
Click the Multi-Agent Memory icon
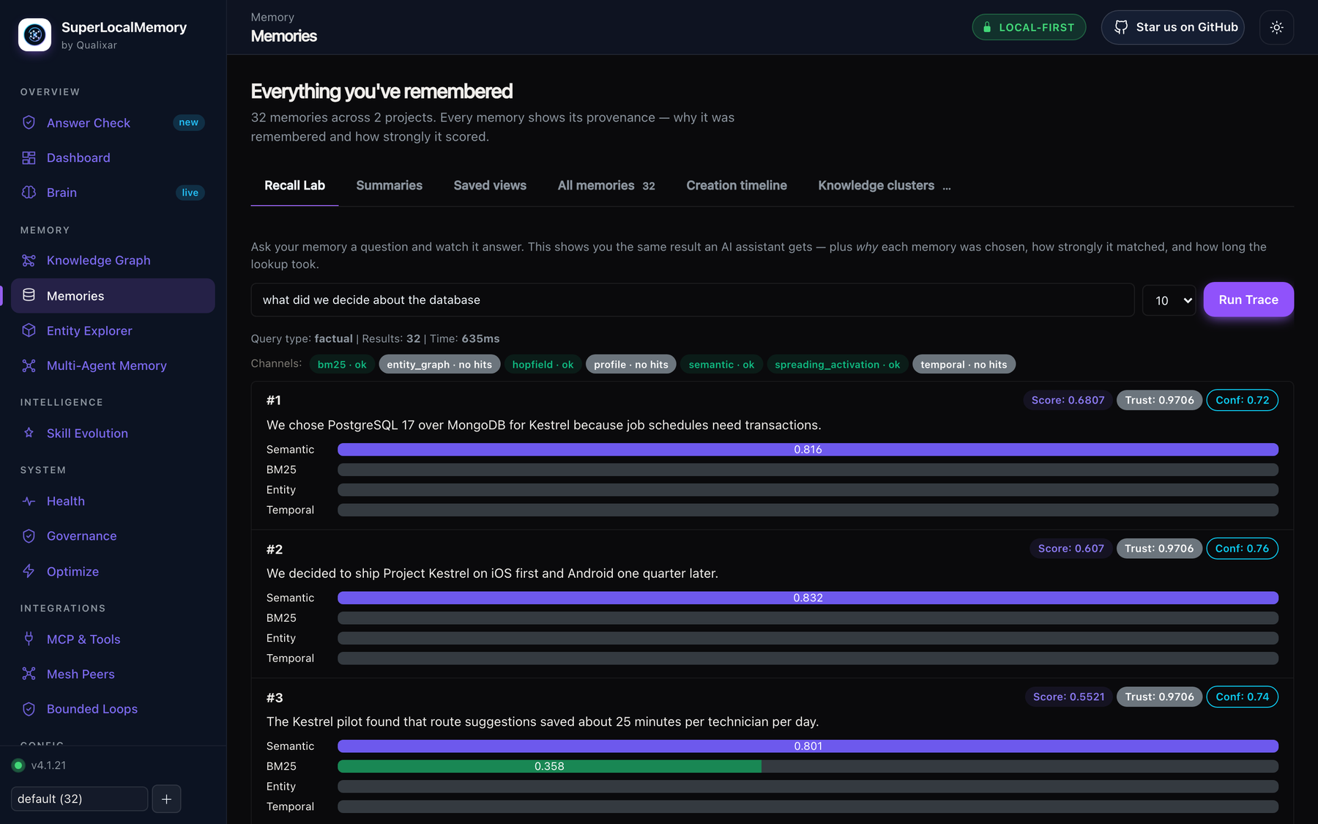29,365
